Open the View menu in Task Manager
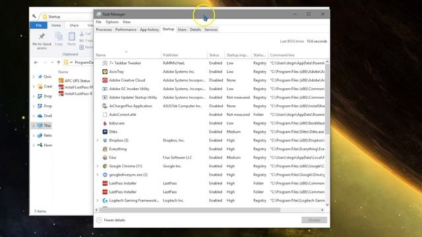The height and width of the screenshot is (237, 422). point(127,22)
